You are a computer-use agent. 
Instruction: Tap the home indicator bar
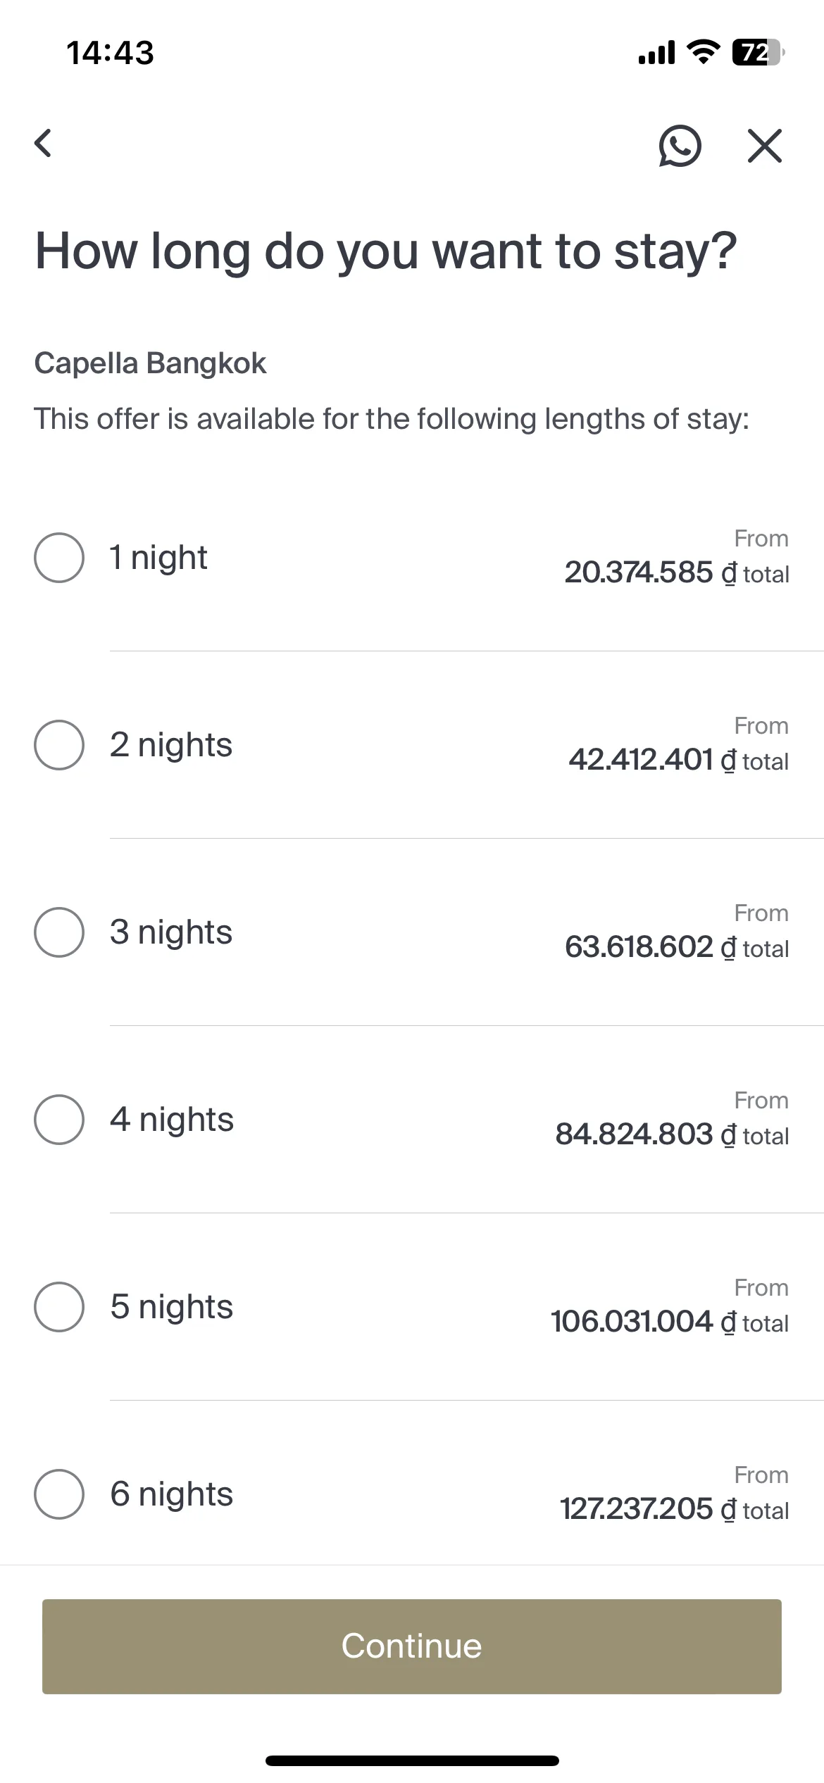(412, 1761)
